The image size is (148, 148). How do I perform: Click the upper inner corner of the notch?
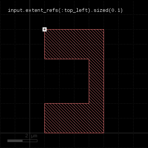89,59
